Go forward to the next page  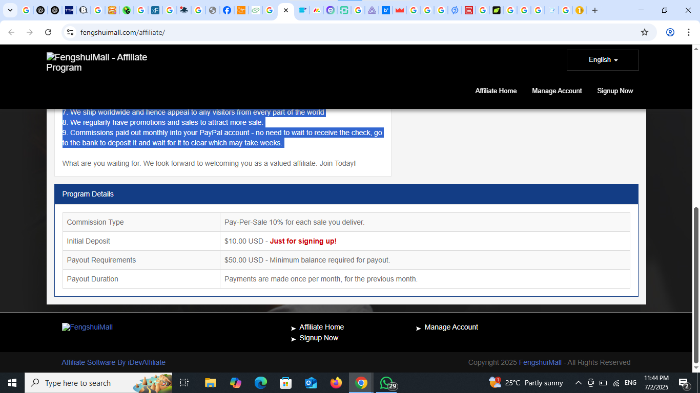pos(30,32)
